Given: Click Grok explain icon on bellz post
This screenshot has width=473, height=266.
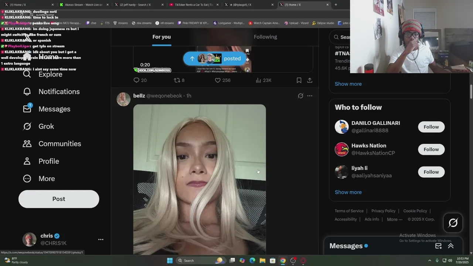Looking at the screenshot, I should [x=300, y=96].
